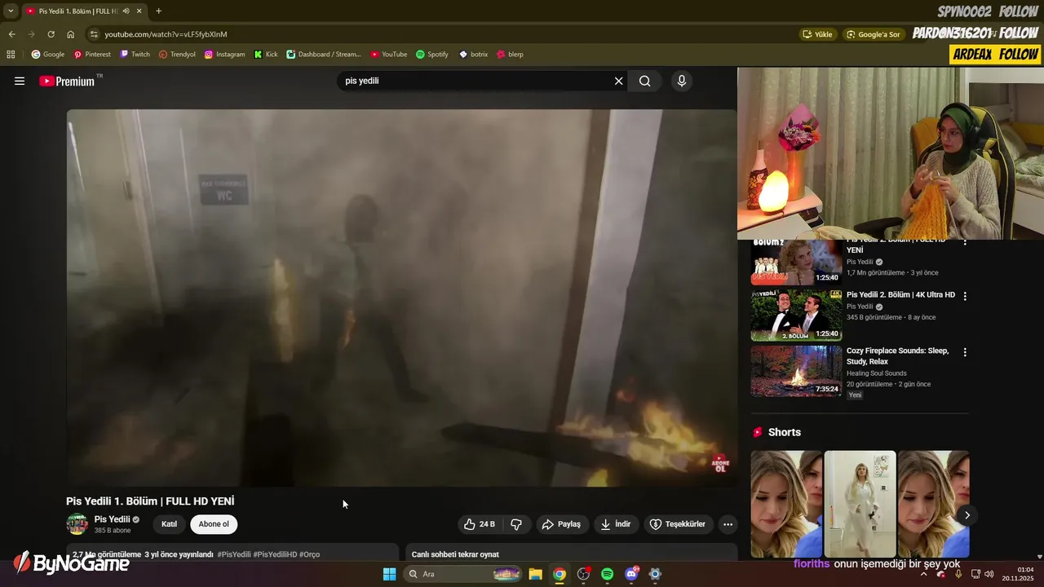1044x587 pixels.
Task: Dislike the video with thumbs down
Action: [x=516, y=524]
